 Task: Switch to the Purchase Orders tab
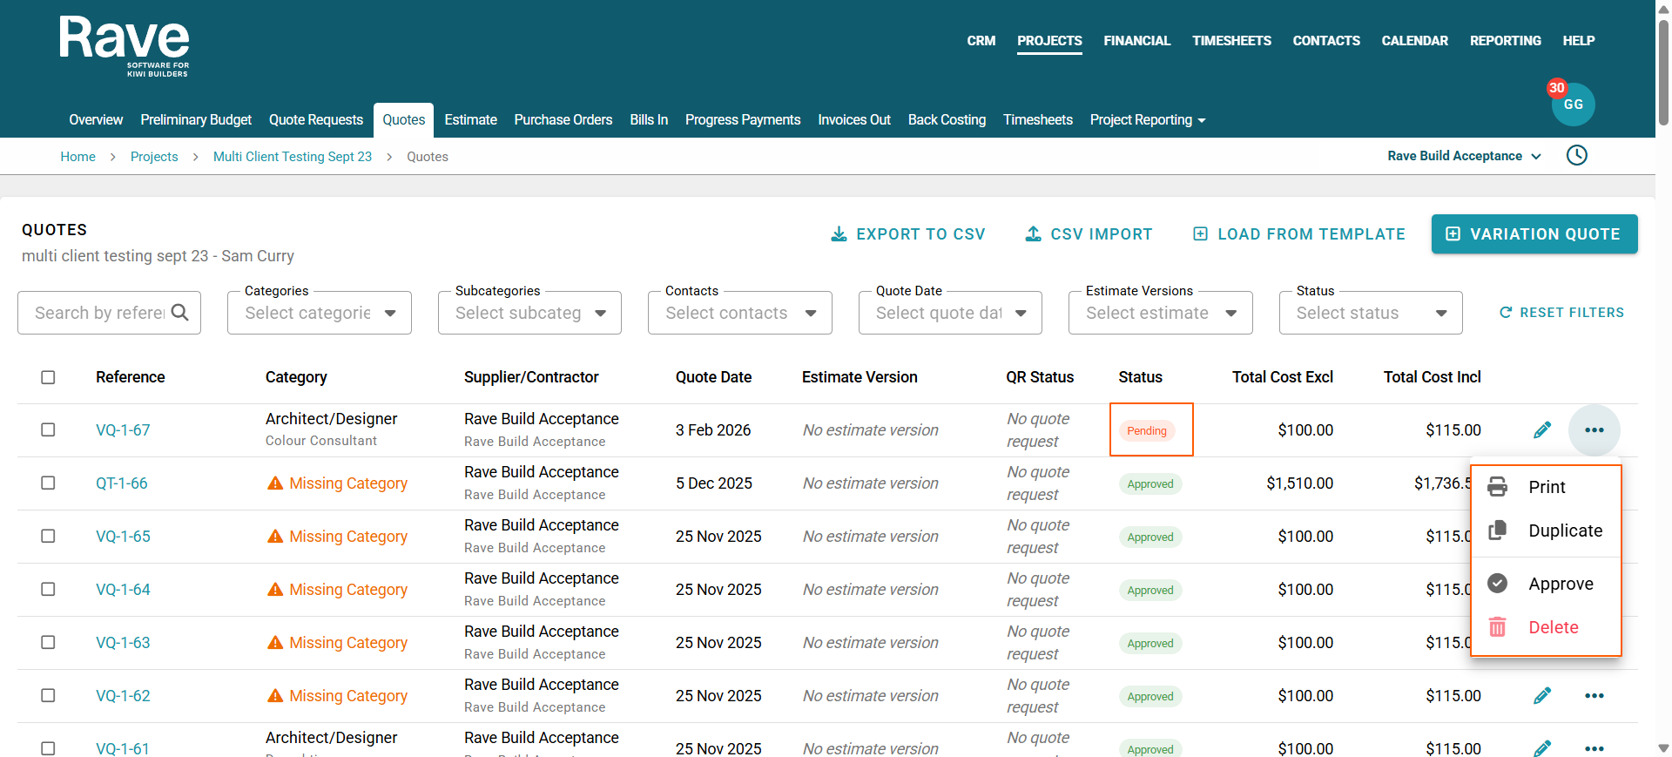(563, 120)
